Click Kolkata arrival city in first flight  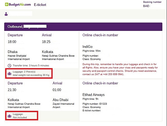click(48, 52)
